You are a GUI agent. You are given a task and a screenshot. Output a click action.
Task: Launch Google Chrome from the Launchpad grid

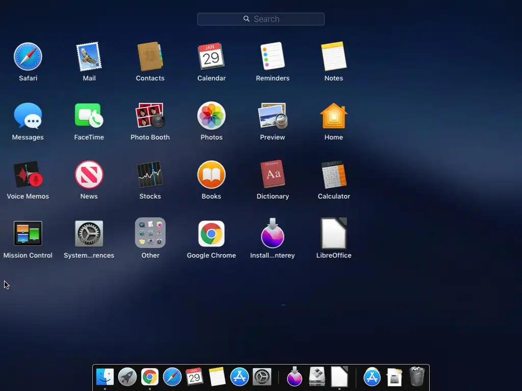[212, 234]
